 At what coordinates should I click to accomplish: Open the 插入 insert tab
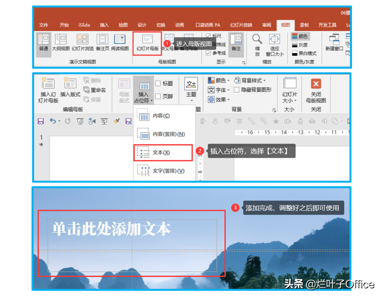(x=104, y=25)
